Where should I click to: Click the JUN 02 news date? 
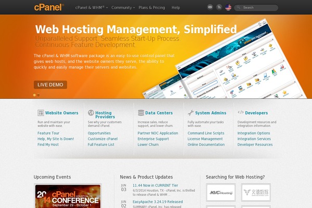[x=124, y=204]
